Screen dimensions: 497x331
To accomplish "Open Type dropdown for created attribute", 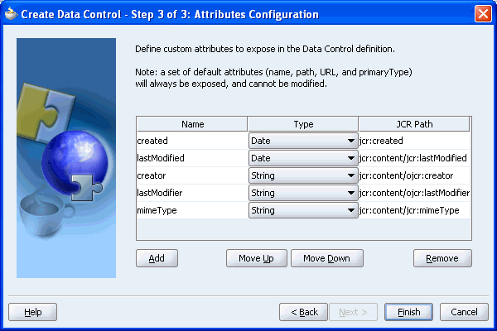I will [303, 141].
